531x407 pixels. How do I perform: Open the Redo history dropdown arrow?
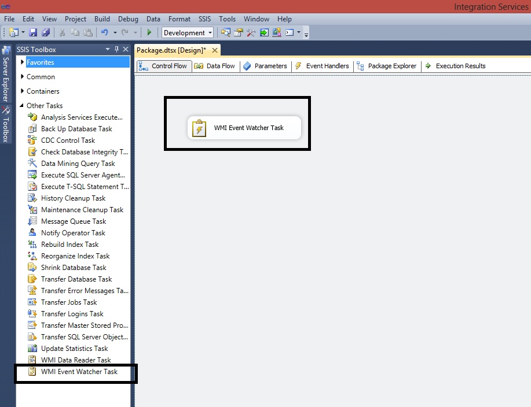[136, 32]
